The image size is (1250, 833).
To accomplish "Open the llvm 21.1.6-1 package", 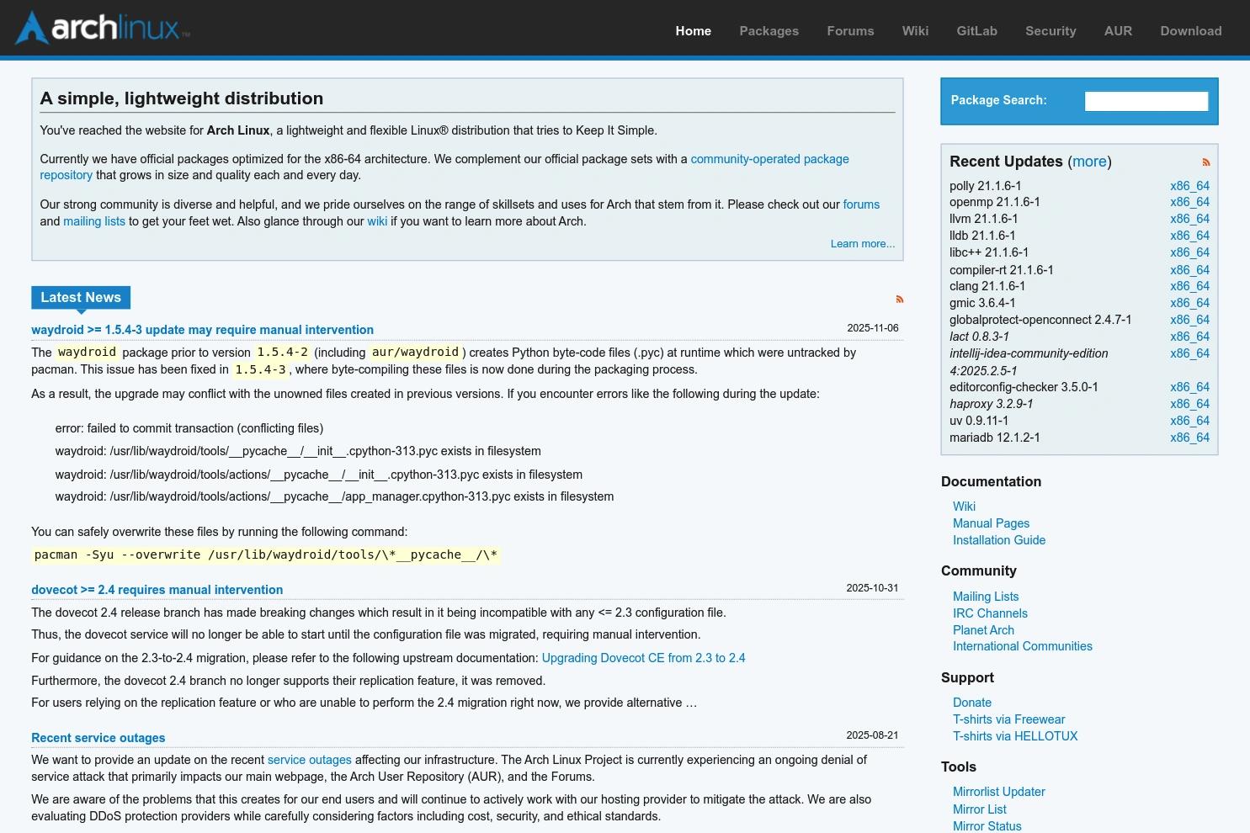I will pyautogui.click(x=983, y=219).
